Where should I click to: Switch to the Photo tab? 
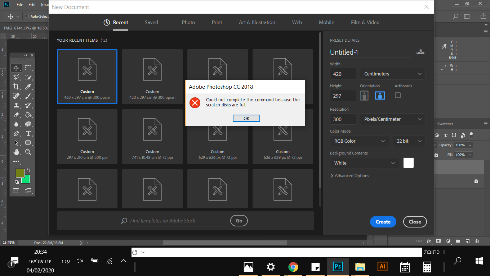(x=188, y=22)
